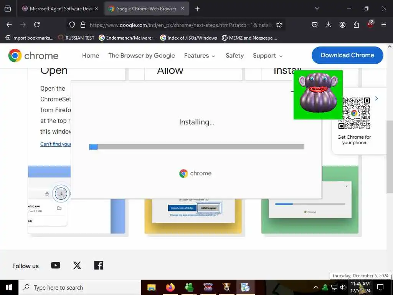The image size is (393, 295).
Task: Go back with the back arrow
Action: pyautogui.click(x=9, y=25)
